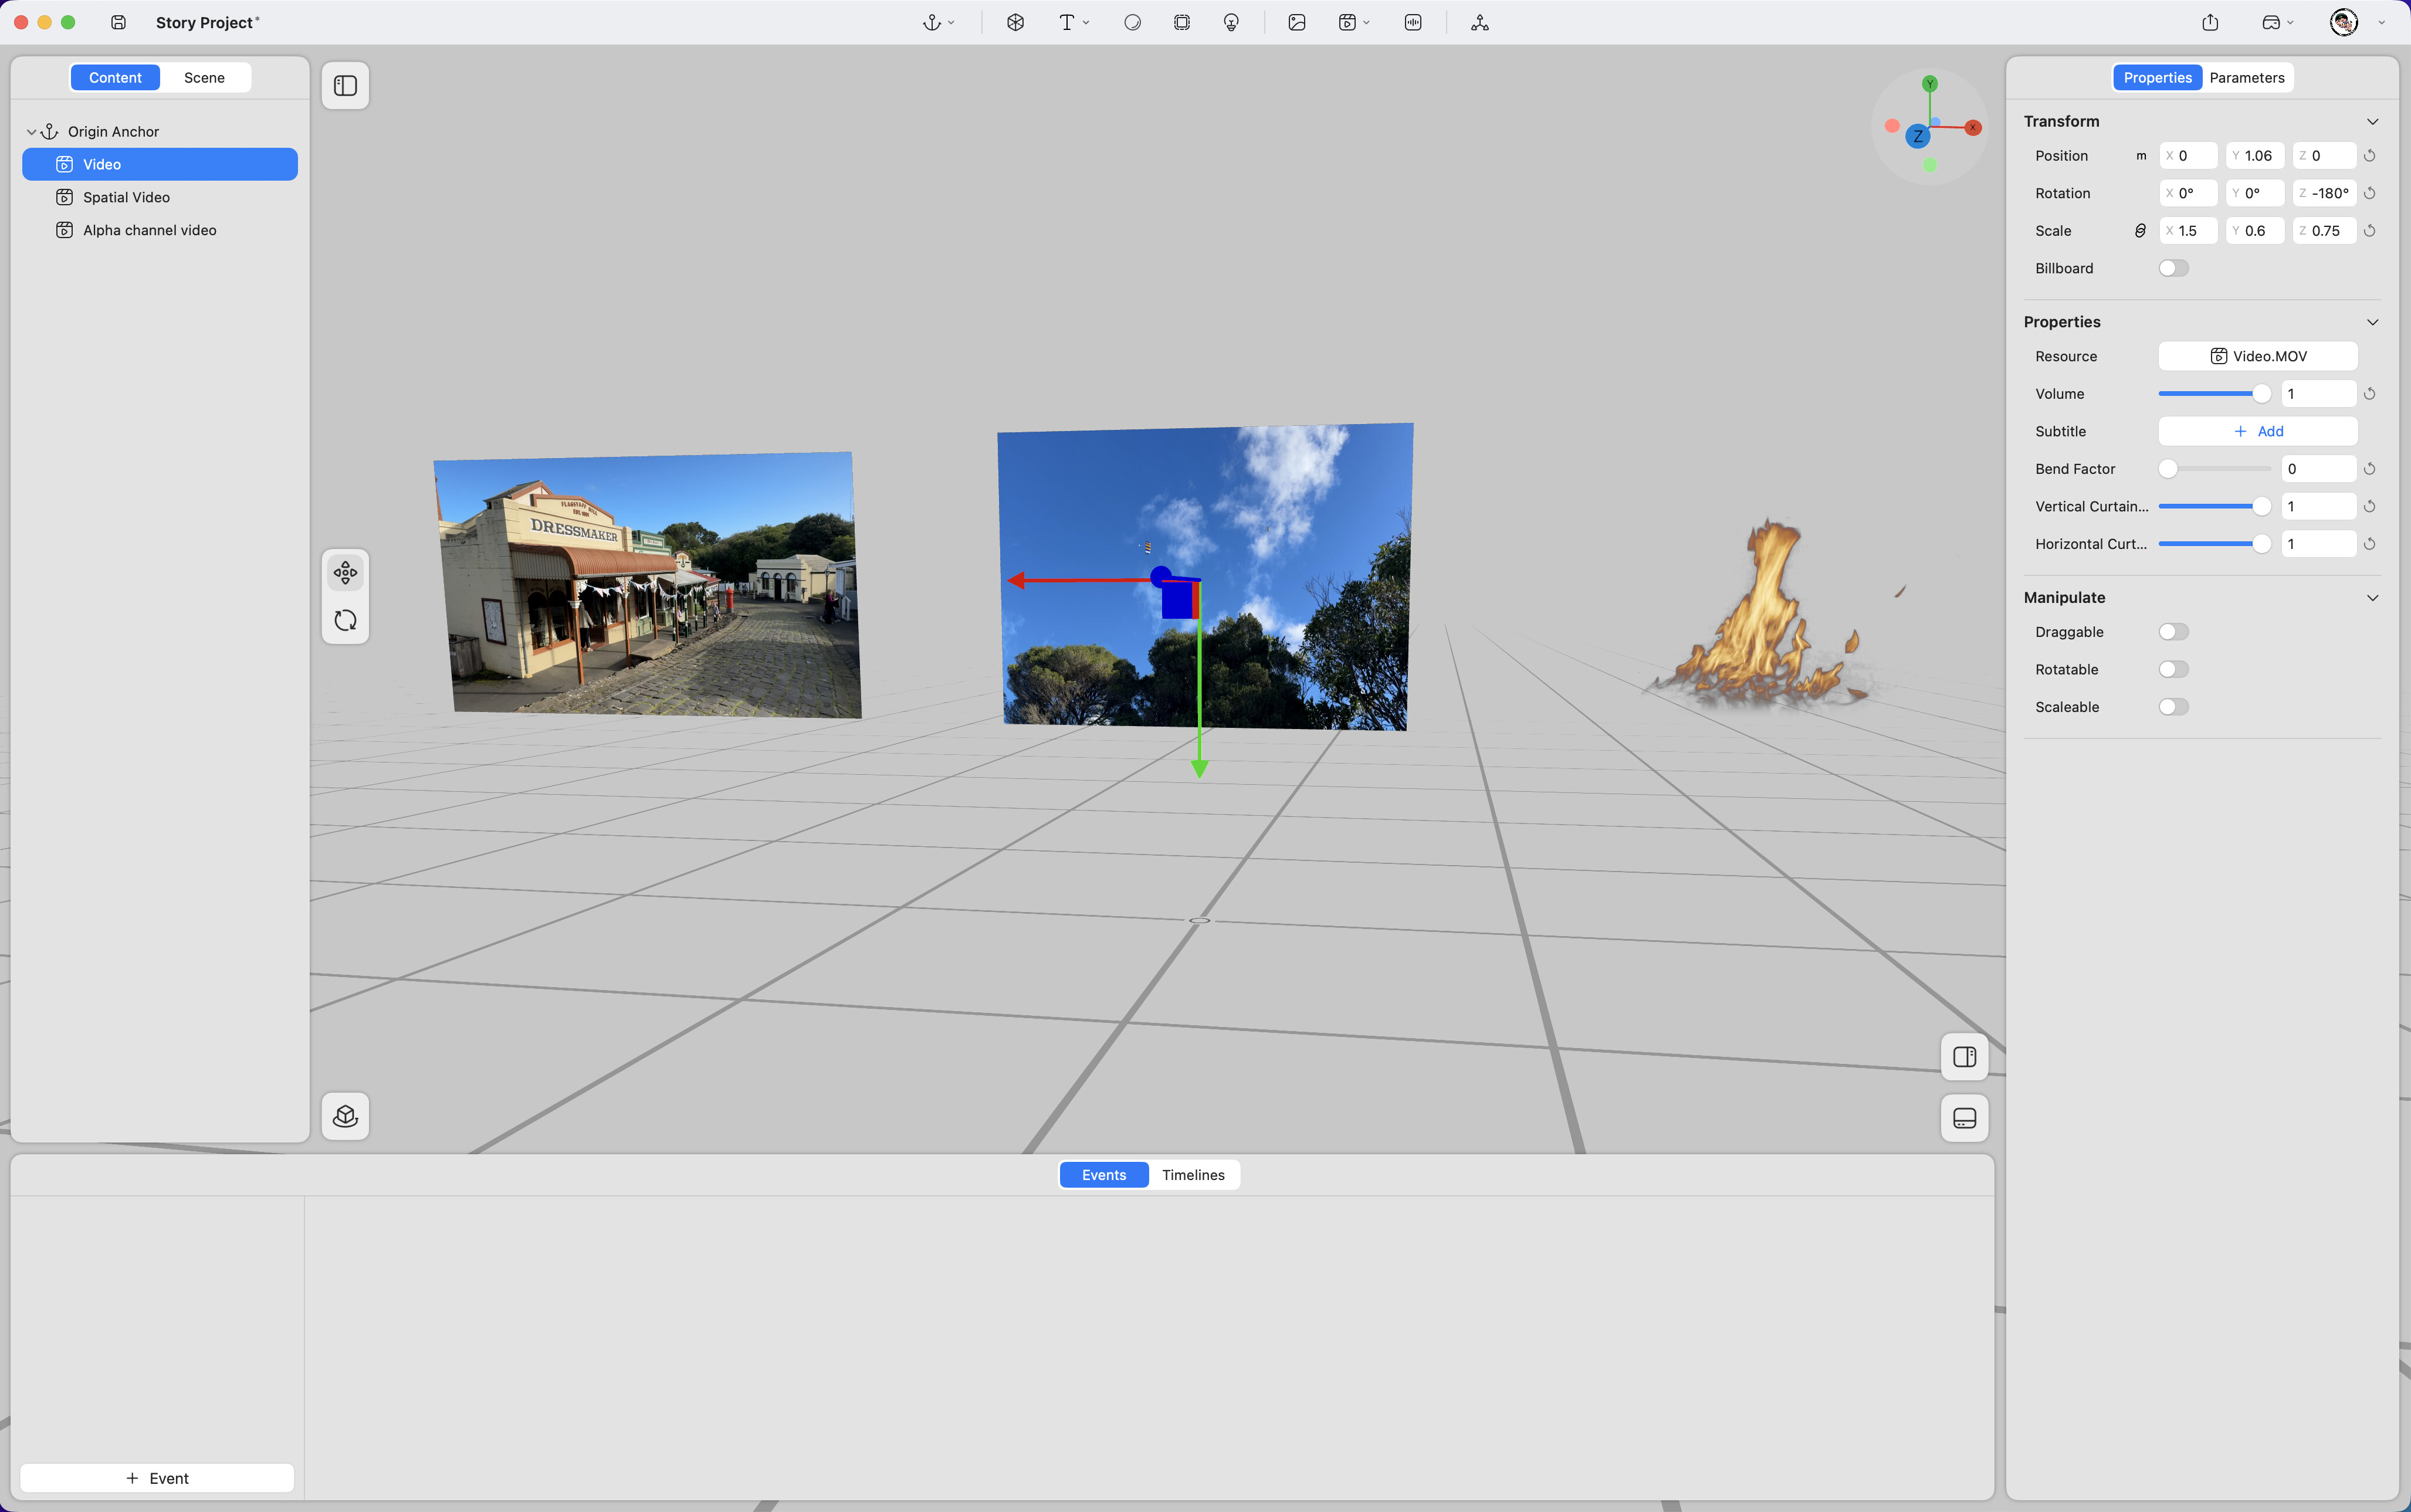Collapse the Manipulate section
Image resolution: width=2411 pixels, height=1512 pixels.
[x=2372, y=598]
